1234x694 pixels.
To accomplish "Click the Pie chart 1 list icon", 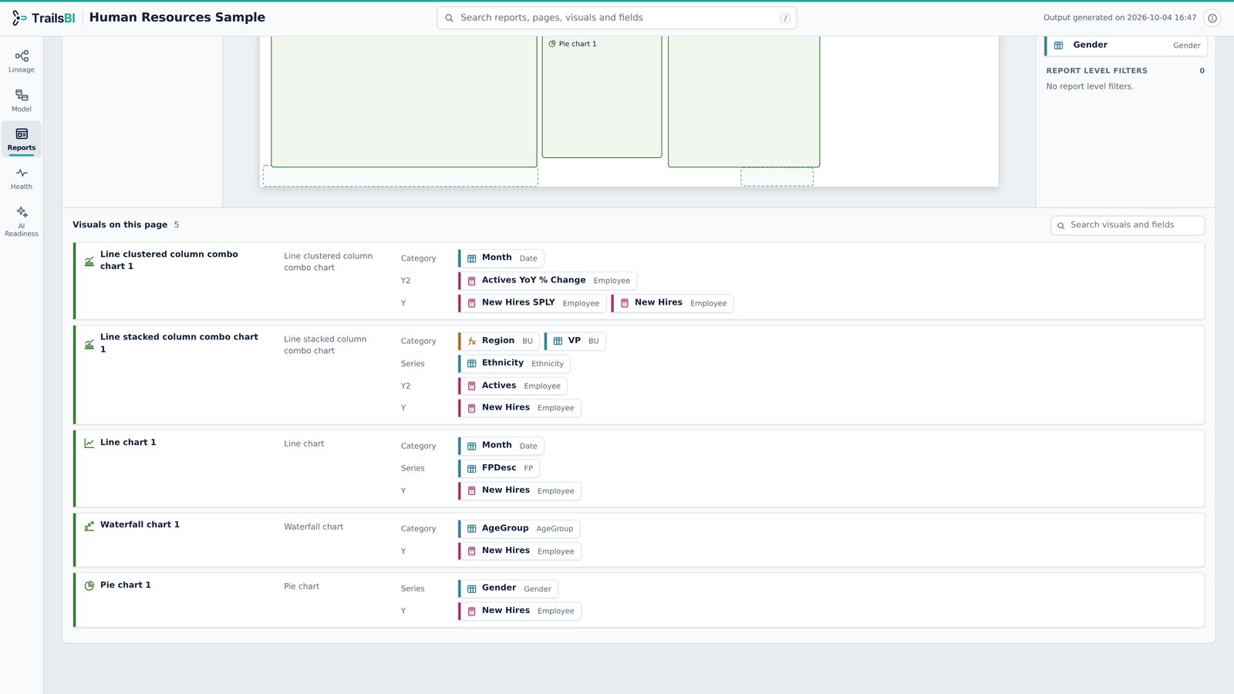I will click(x=89, y=585).
